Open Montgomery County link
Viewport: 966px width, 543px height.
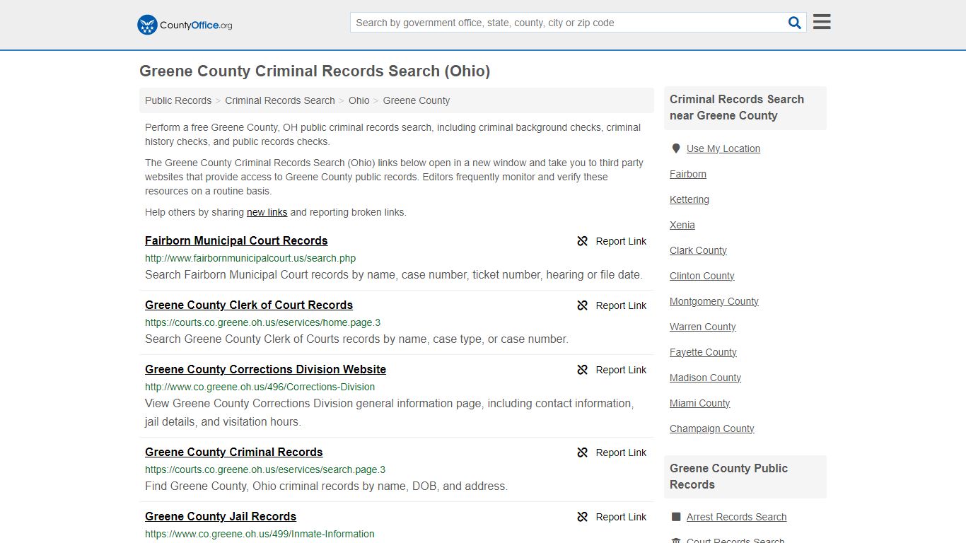pyautogui.click(x=714, y=301)
